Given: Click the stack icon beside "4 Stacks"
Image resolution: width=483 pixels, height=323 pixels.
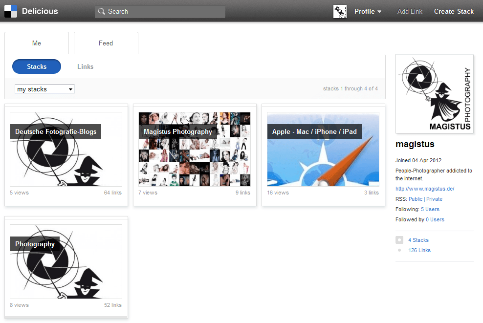Looking at the screenshot, I should [x=399, y=240].
